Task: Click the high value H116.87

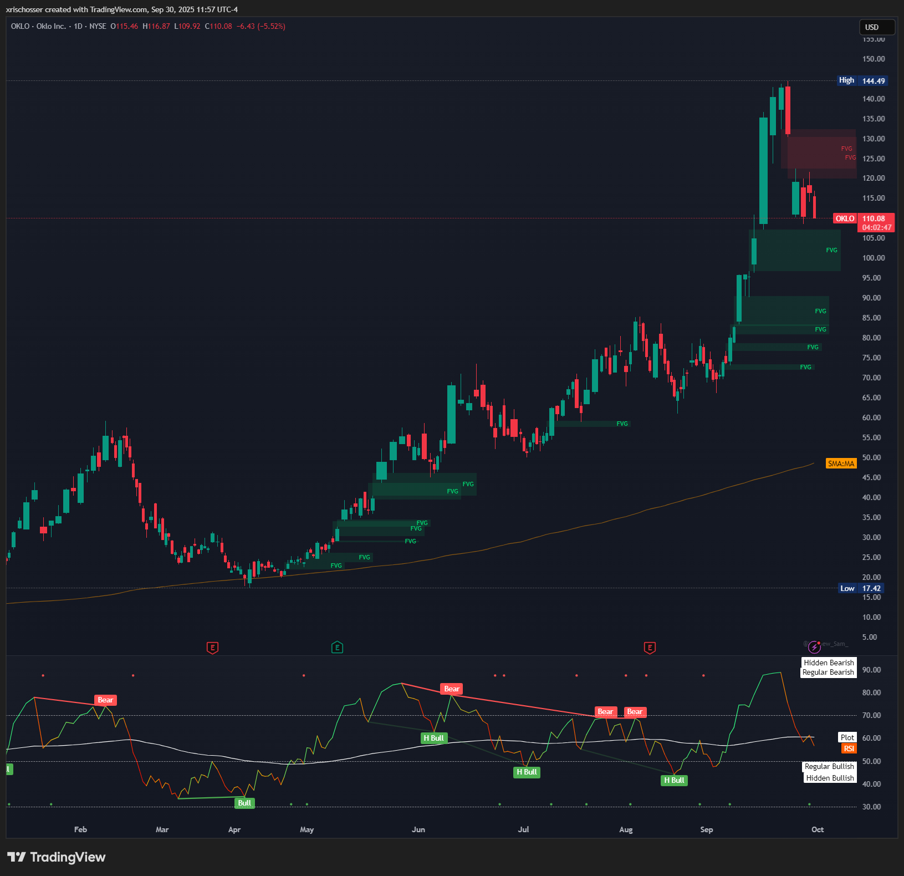Action: point(156,26)
